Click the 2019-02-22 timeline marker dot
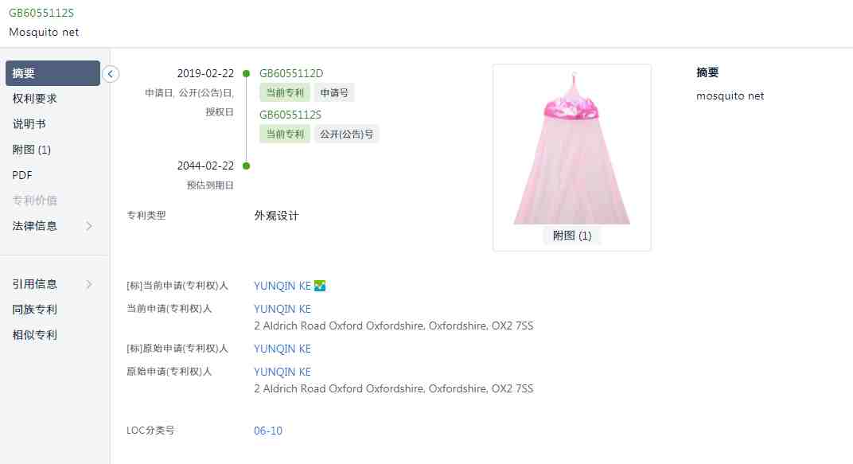Image resolution: width=853 pixels, height=464 pixels. click(x=247, y=73)
